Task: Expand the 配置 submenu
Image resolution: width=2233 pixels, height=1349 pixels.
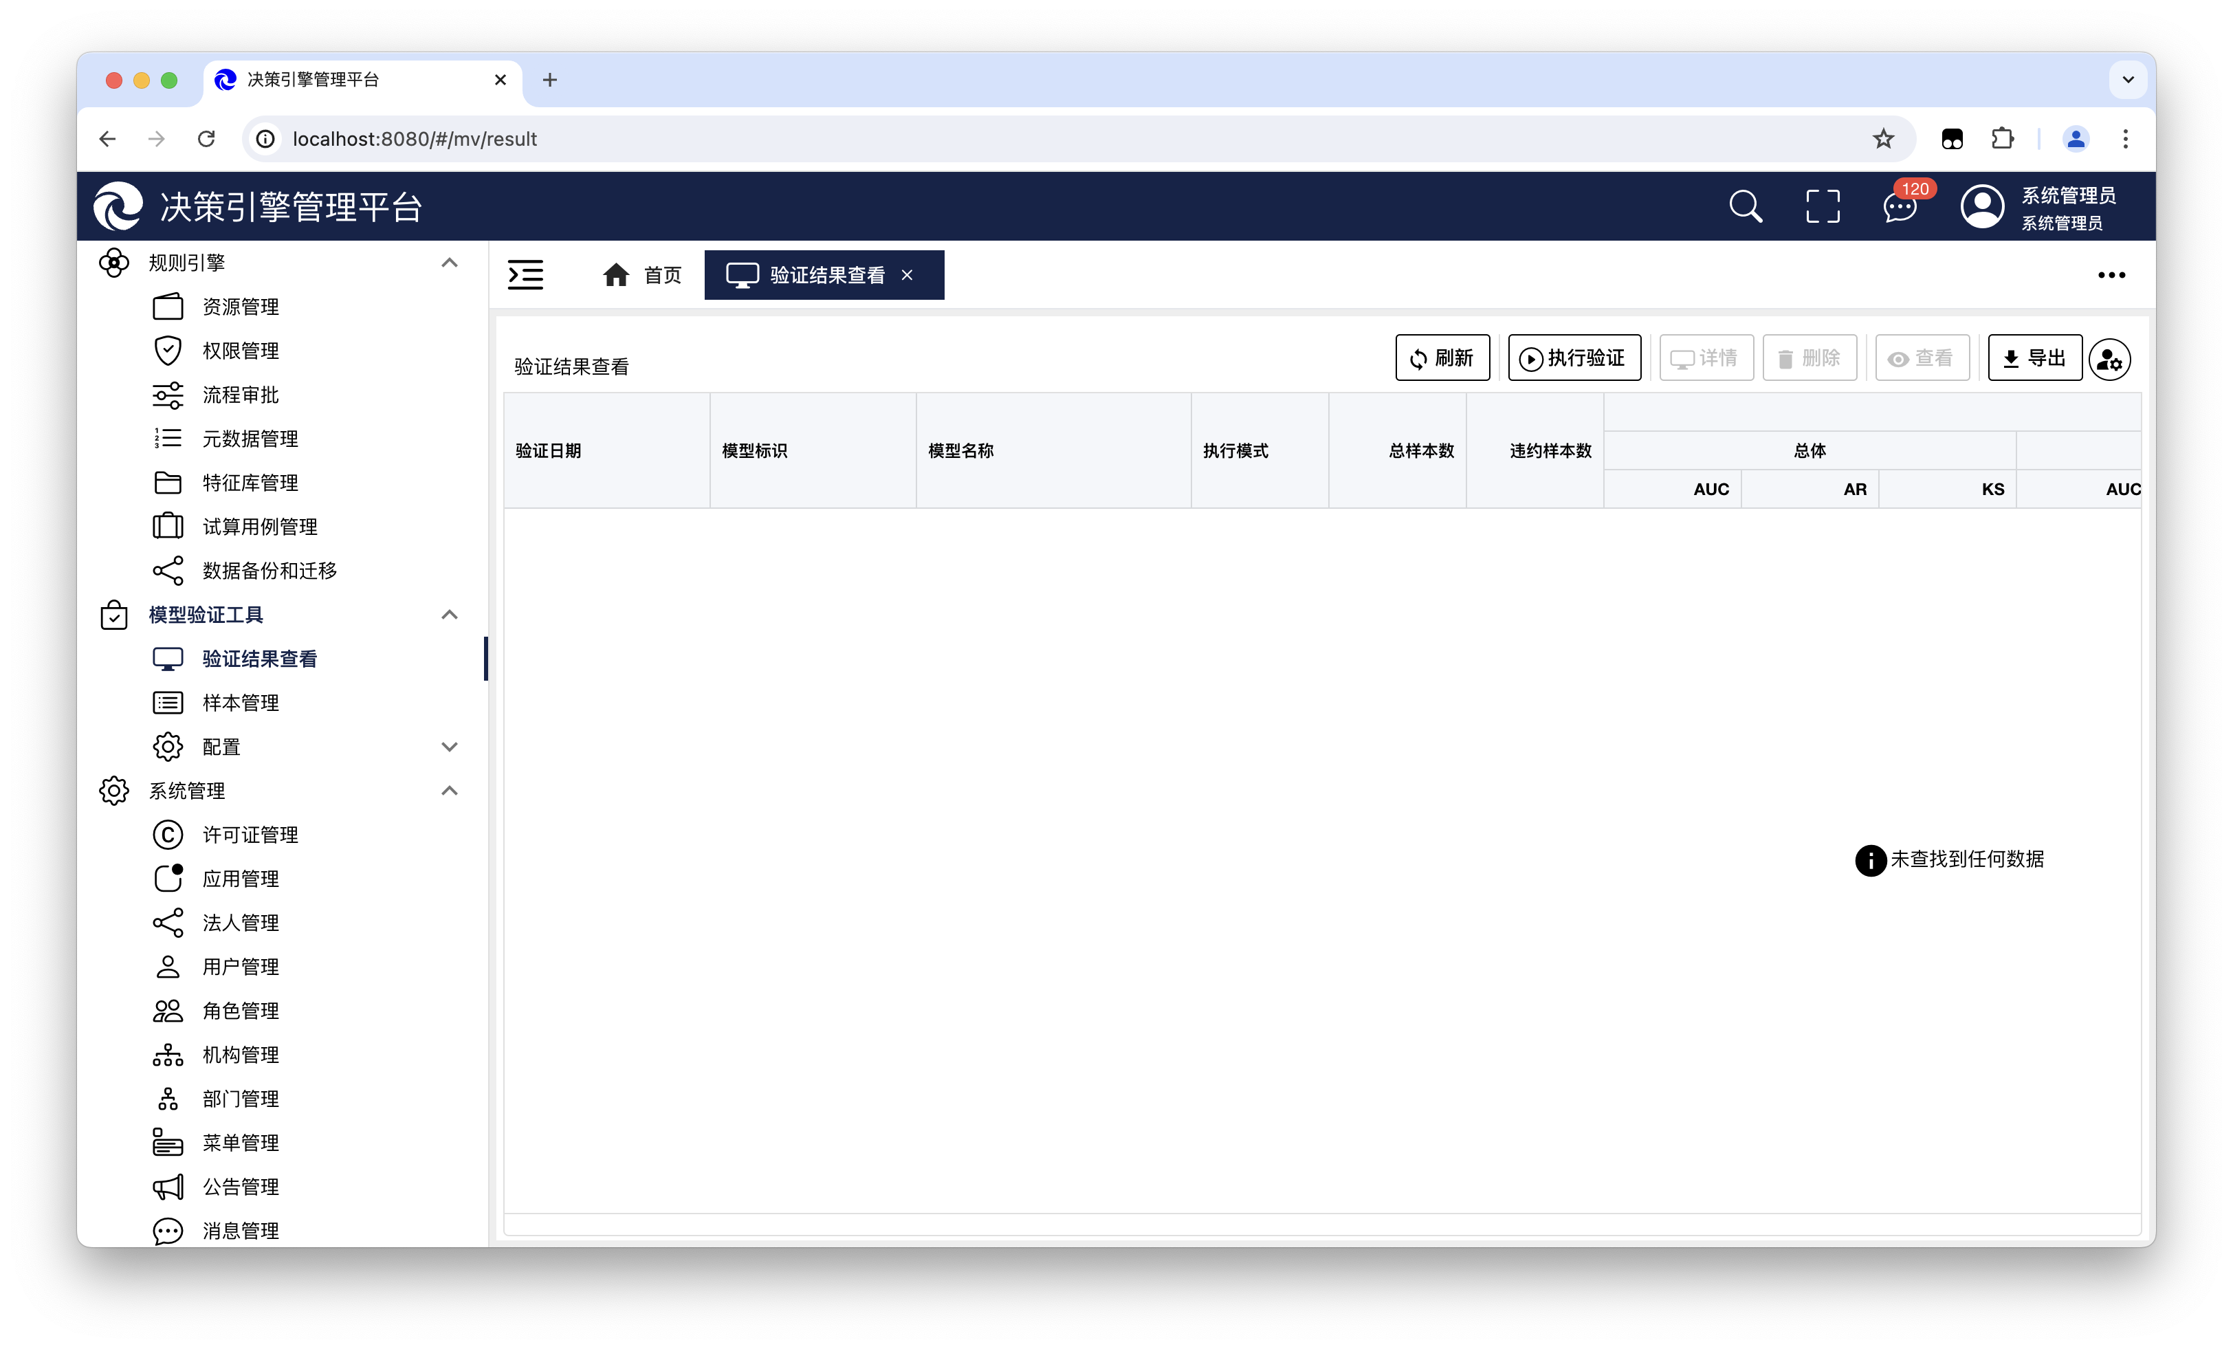Action: pyautogui.click(x=448, y=747)
